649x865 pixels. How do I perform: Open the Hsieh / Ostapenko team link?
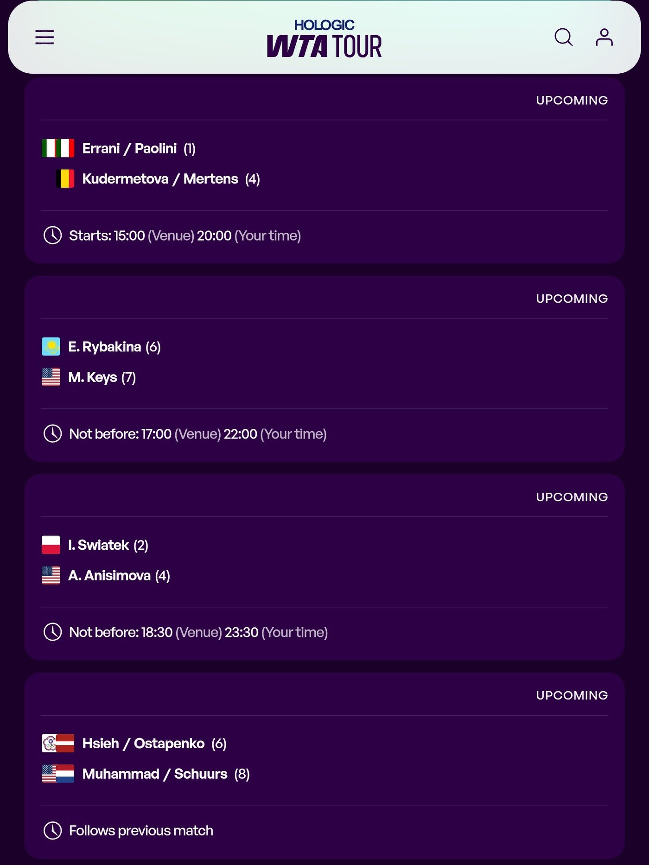click(x=143, y=744)
